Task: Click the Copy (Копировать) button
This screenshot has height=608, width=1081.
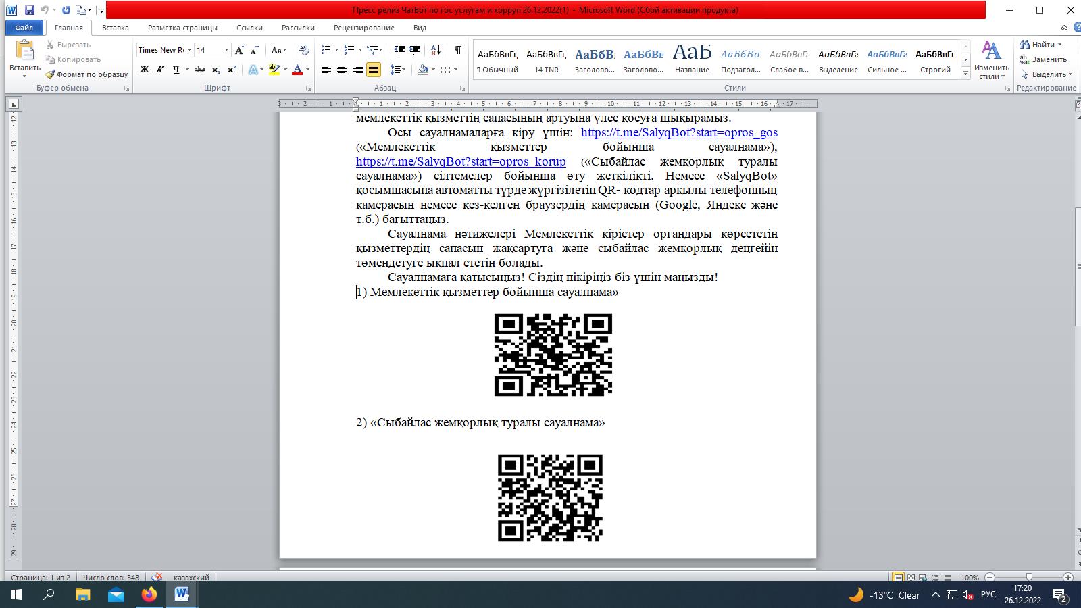Action: (73, 59)
